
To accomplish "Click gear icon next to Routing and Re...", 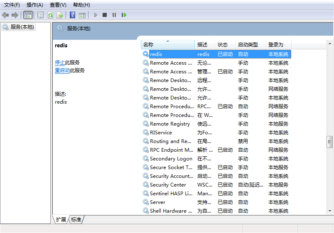I will pyautogui.click(x=145, y=141).
